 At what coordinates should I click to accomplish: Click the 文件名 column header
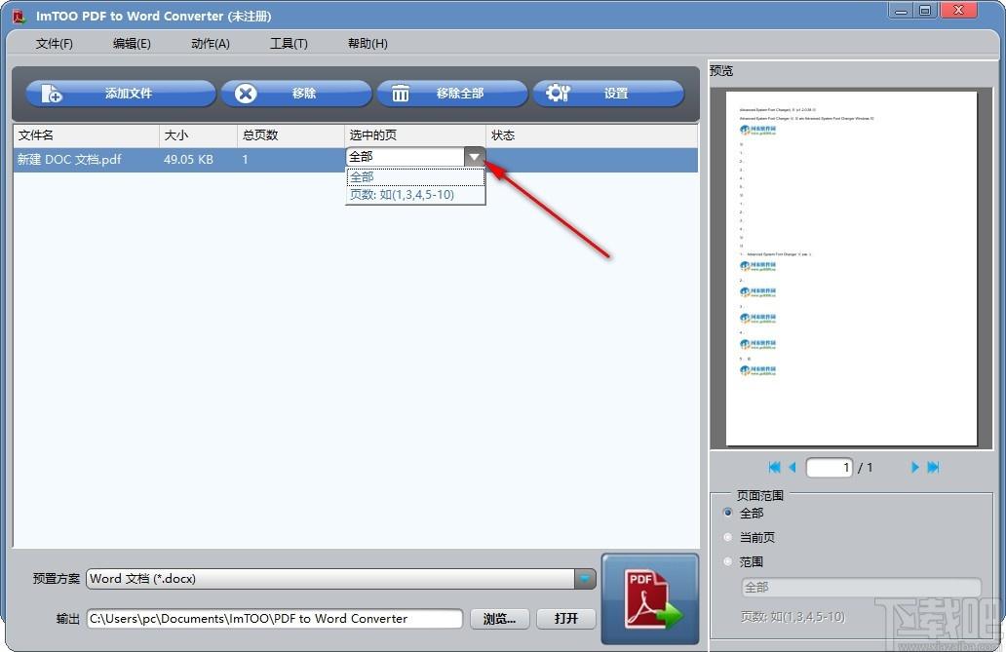click(x=86, y=135)
